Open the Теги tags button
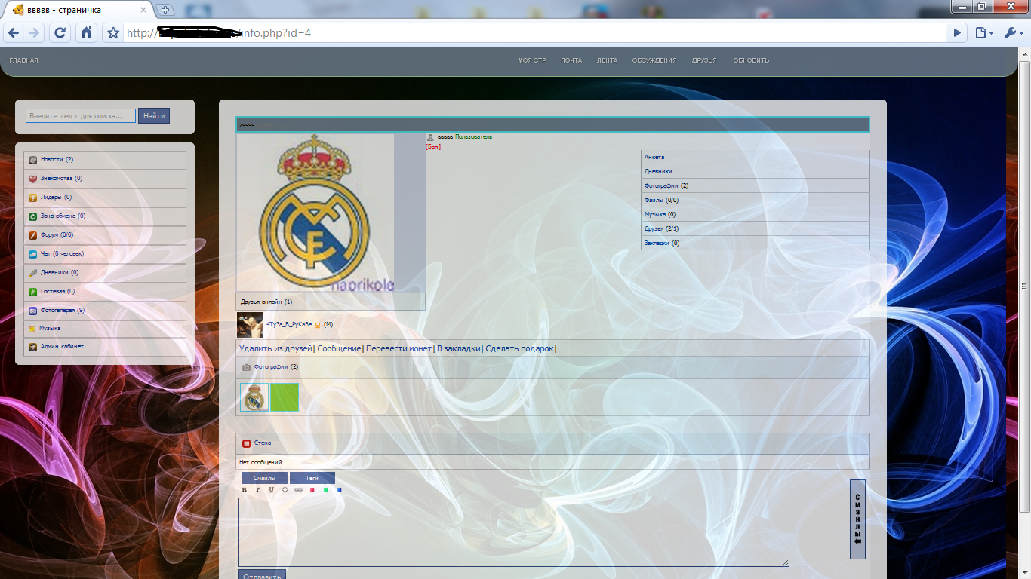 click(312, 478)
